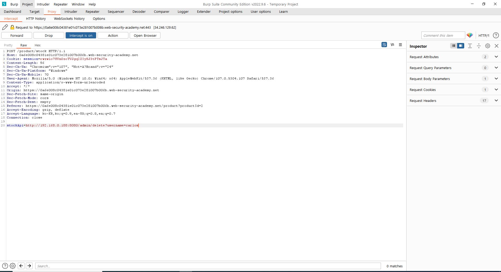The image size is (501, 272).
Task: Open the search help icon at bottom
Action: 5,266
